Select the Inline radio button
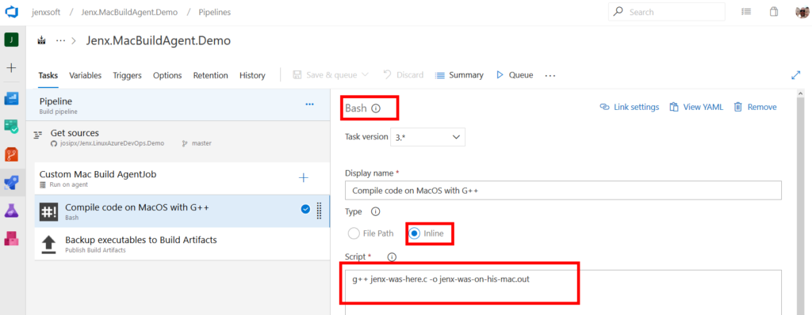This screenshot has height=315, width=812. (x=414, y=233)
